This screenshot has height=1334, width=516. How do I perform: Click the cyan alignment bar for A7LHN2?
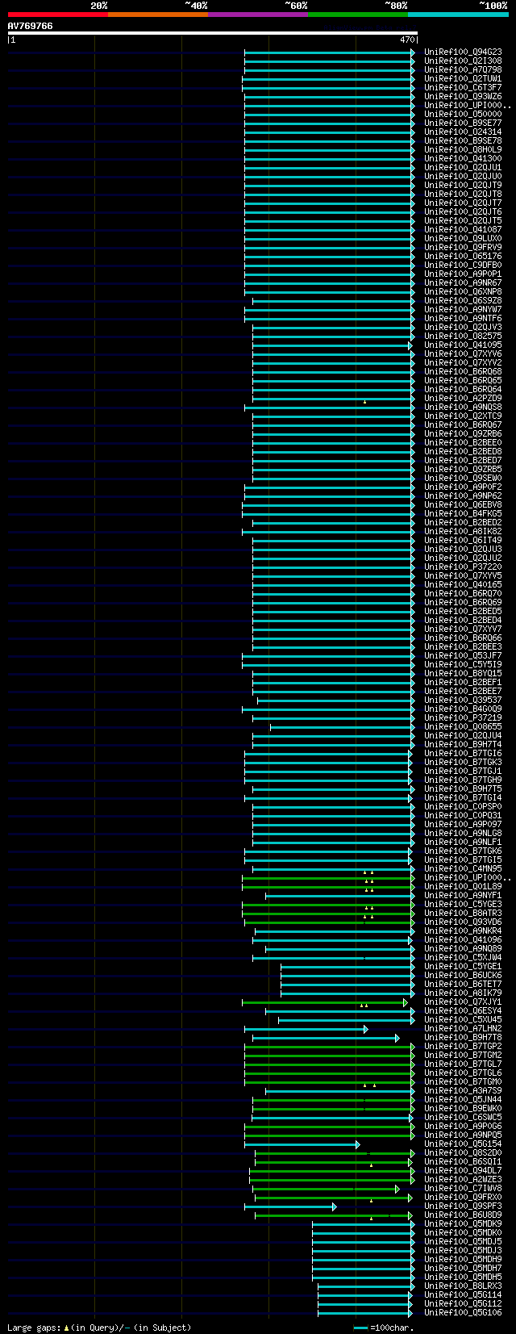[306, 1029]
